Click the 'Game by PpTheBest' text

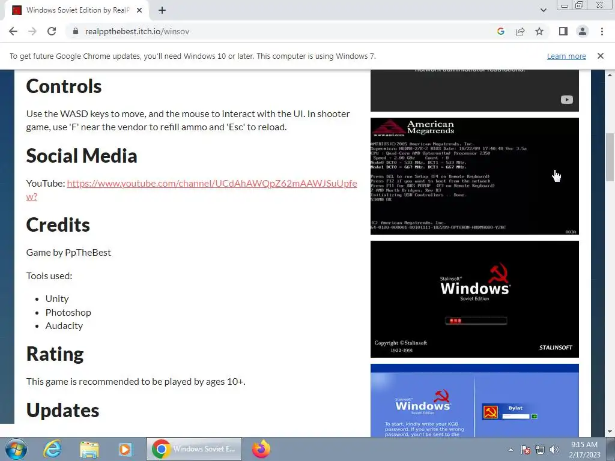tap(68, 253)
